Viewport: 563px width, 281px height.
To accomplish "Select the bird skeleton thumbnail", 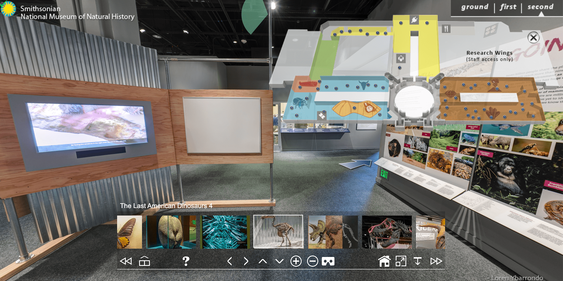I will tap(278, 232).
